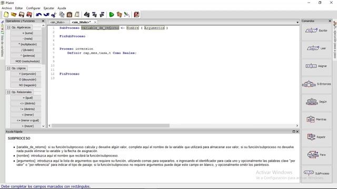Image resolution: width=337 pixels, height=189 pixels.
Task: Close the Ayuda Rápida panel
Action: tap(297, 132)
